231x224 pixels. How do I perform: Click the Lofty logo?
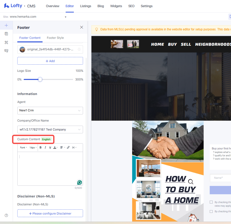(13, 6)
